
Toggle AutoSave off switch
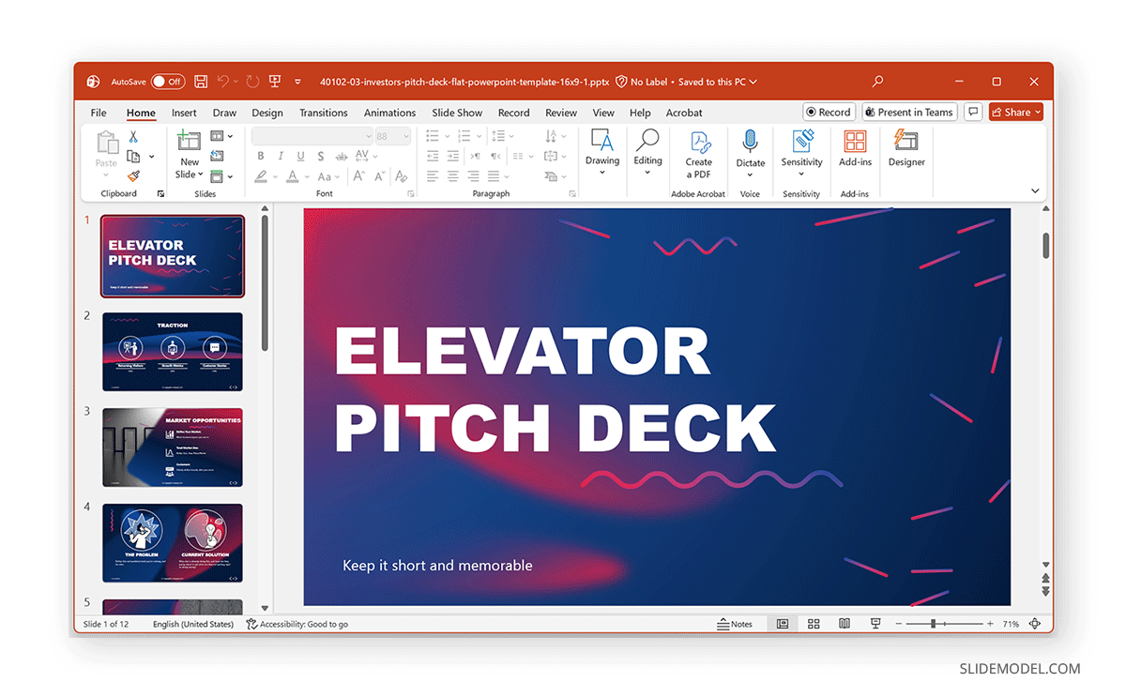click(167, 82)
